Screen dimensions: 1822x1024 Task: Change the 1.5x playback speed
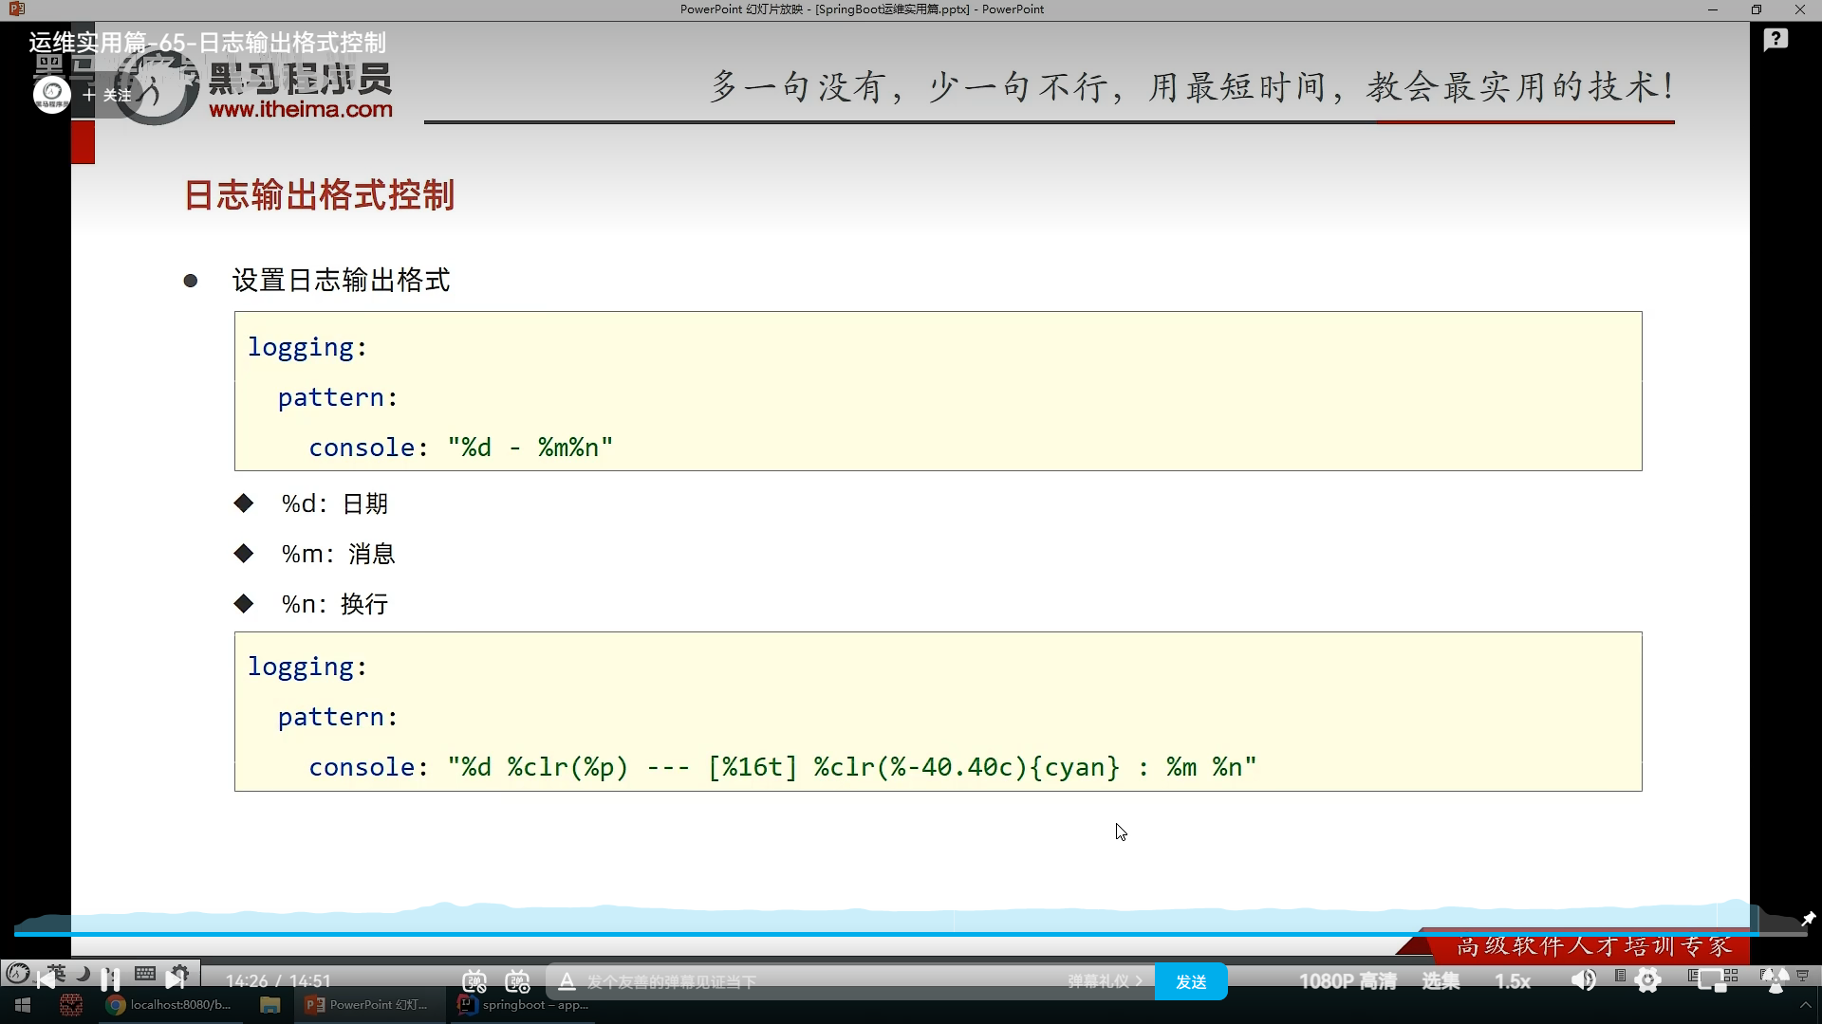(1513, 981)
